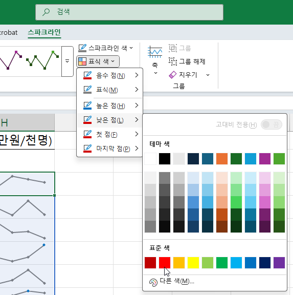Click the 그룹 group button
This screenshot has width=293, height=295.
(x=179, y=48)
